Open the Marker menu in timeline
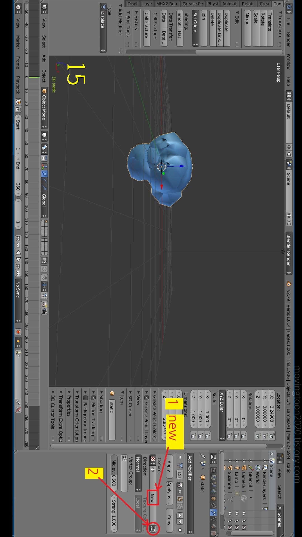Viewport: 302px width, 537px height. pyautogui.click(x=18, y=42)
